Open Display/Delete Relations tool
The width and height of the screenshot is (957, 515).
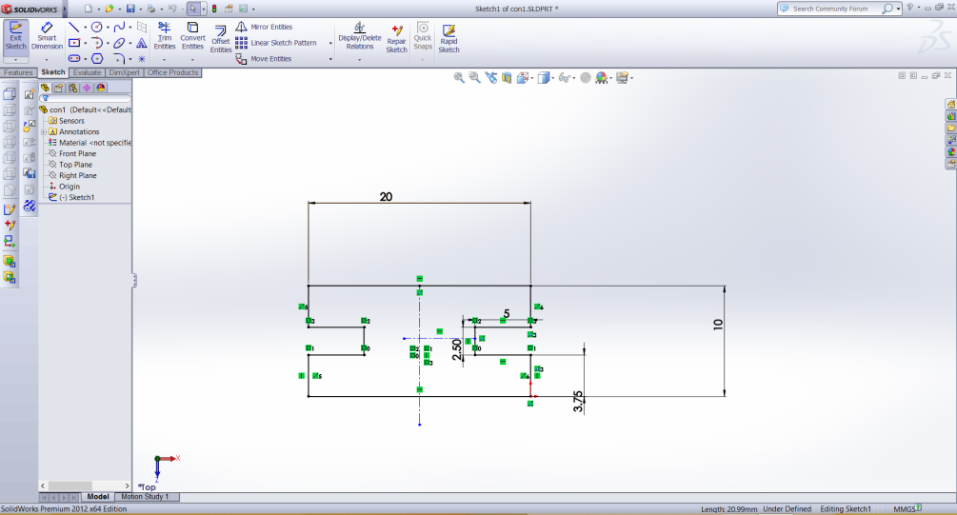pyautogui.click(x=360, y=36)
